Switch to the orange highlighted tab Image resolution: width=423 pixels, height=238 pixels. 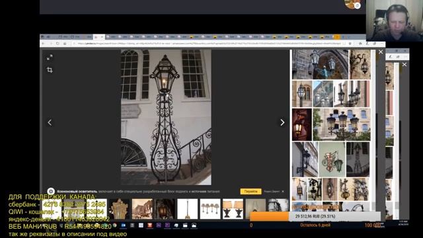pos(336,37)
